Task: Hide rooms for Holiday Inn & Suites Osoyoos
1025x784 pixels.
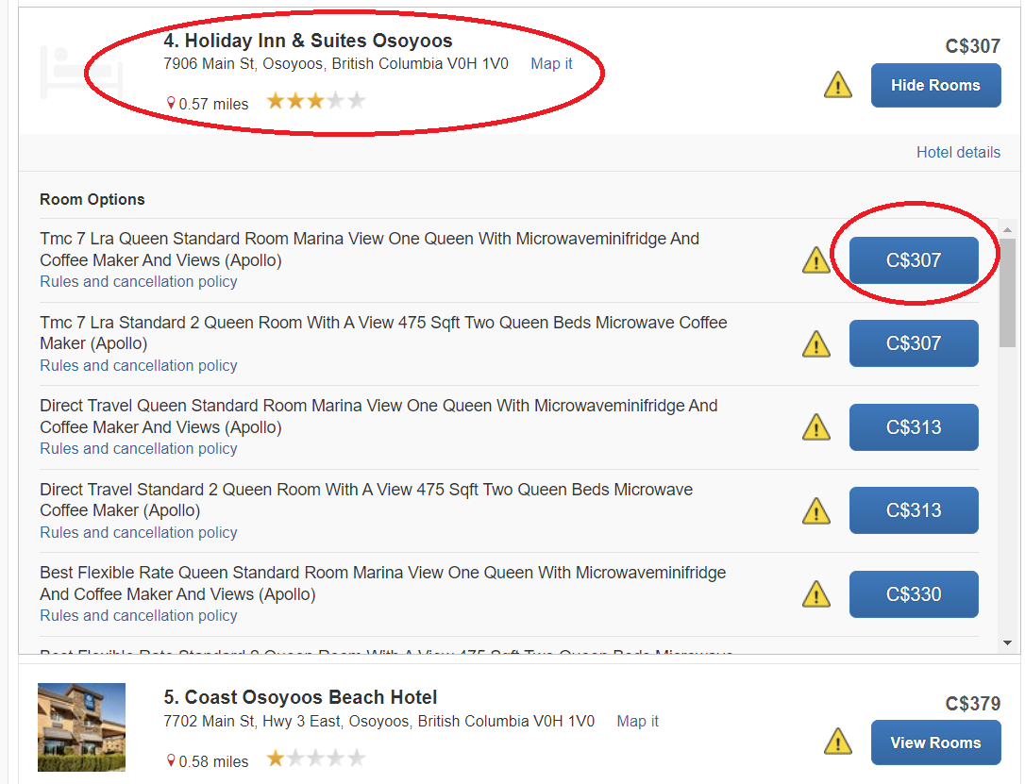Action: tap(934, 85)
